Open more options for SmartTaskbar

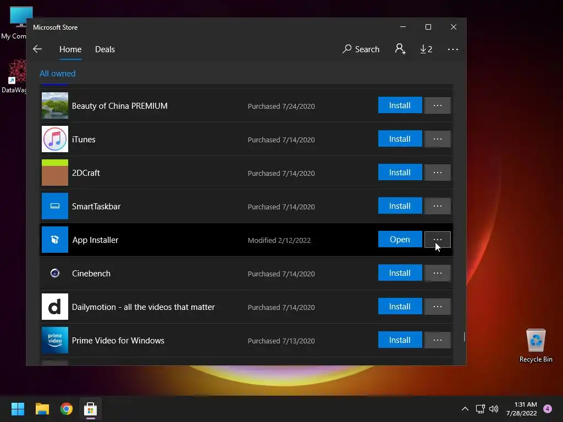pos(437,206)
